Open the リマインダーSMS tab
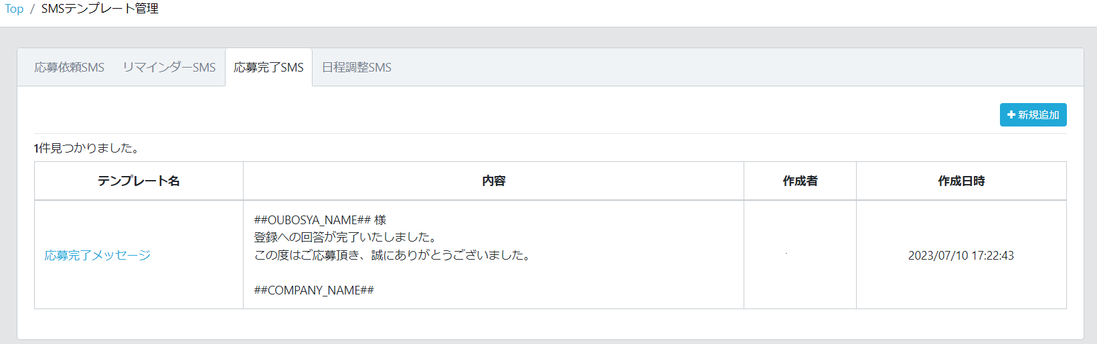Viewport: 1097px width, 344px height. [x=169, y=68]
